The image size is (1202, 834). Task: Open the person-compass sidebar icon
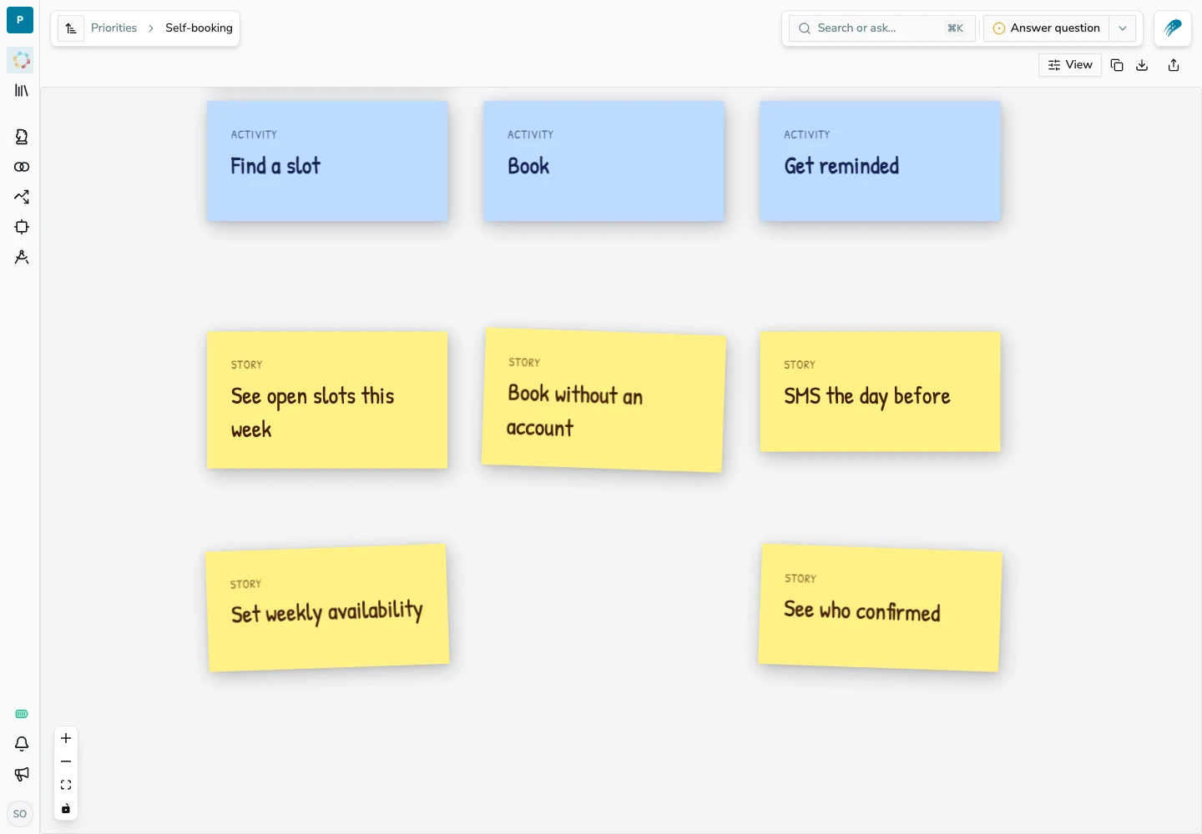click(x=22, y=257)
